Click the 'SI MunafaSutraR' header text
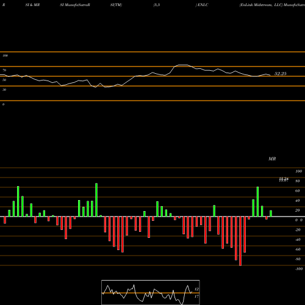This screenshot has height=305, width=305. coord(75,5)
